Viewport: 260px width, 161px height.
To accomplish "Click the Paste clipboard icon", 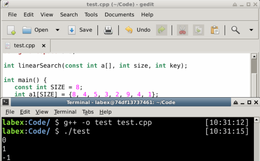I will click(x=215, y=30).
